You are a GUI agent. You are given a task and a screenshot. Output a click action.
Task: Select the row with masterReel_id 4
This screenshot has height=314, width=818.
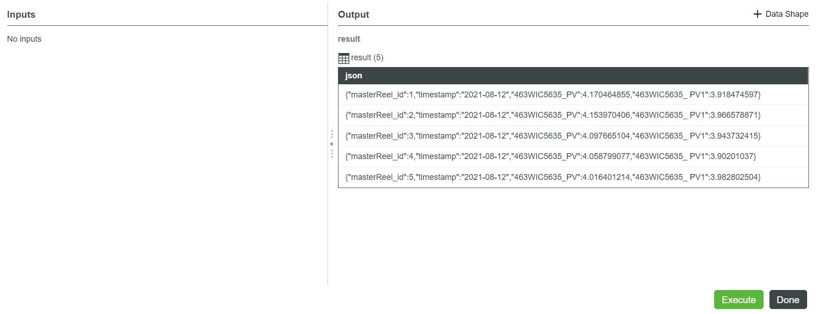point(550,156)
